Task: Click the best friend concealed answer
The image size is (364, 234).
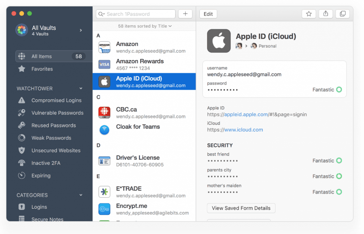Action: 223,161
